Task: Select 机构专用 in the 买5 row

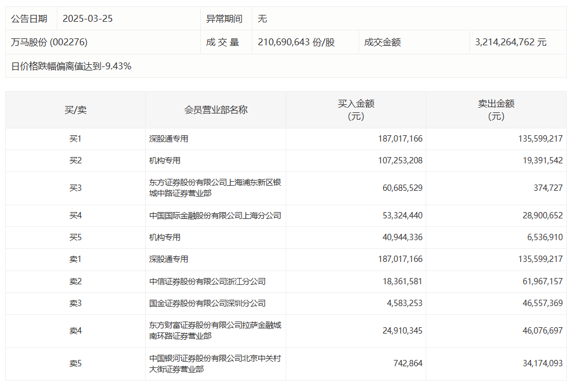Action: point(165,237)
